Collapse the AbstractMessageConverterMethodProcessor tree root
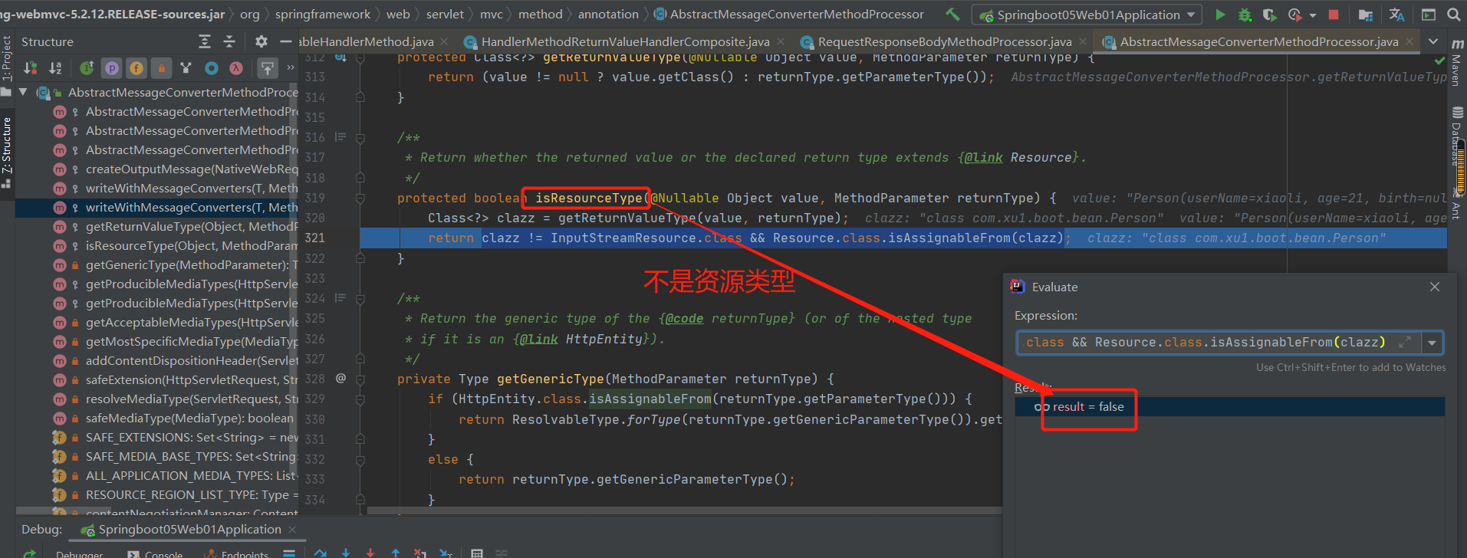 tap(23, 92)
